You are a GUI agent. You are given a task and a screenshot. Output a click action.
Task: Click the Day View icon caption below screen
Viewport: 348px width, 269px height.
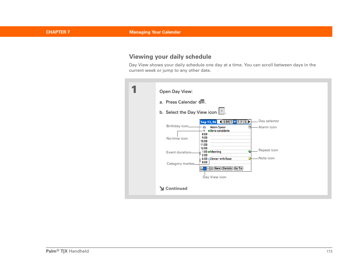pos(214,177)
